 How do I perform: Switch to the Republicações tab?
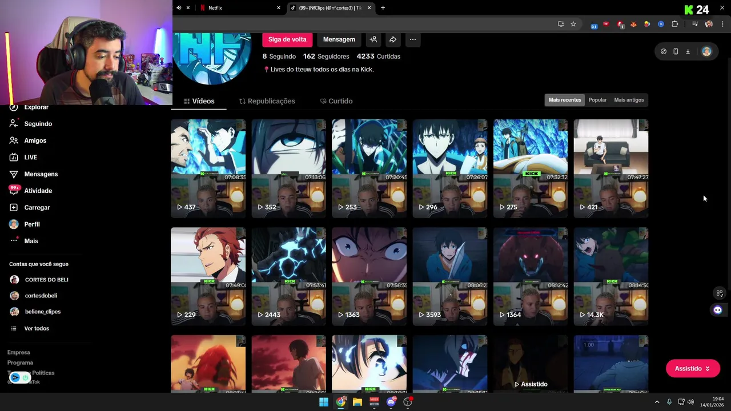pyautogui.click(x=267, y=101)
